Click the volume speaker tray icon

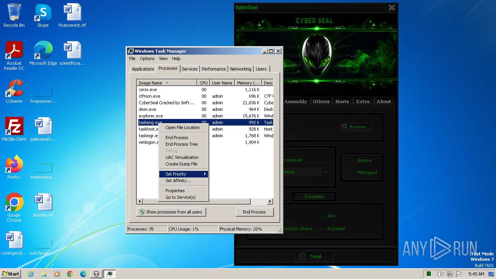(x=441, y=274)
